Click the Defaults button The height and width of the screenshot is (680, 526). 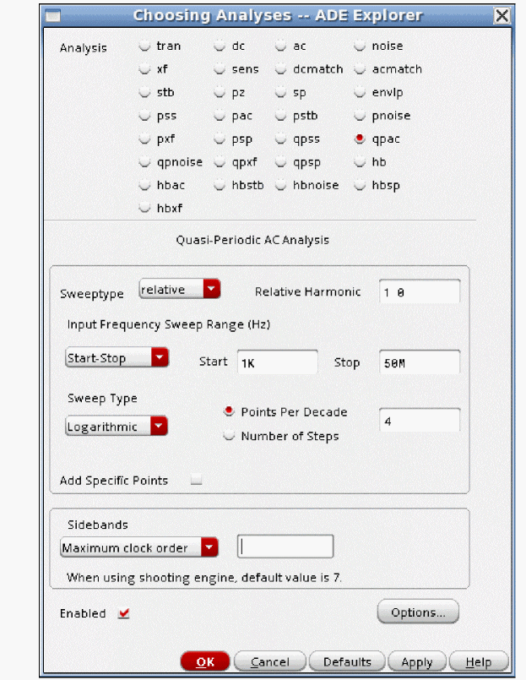pyautogui.click(x=347, y=661)
